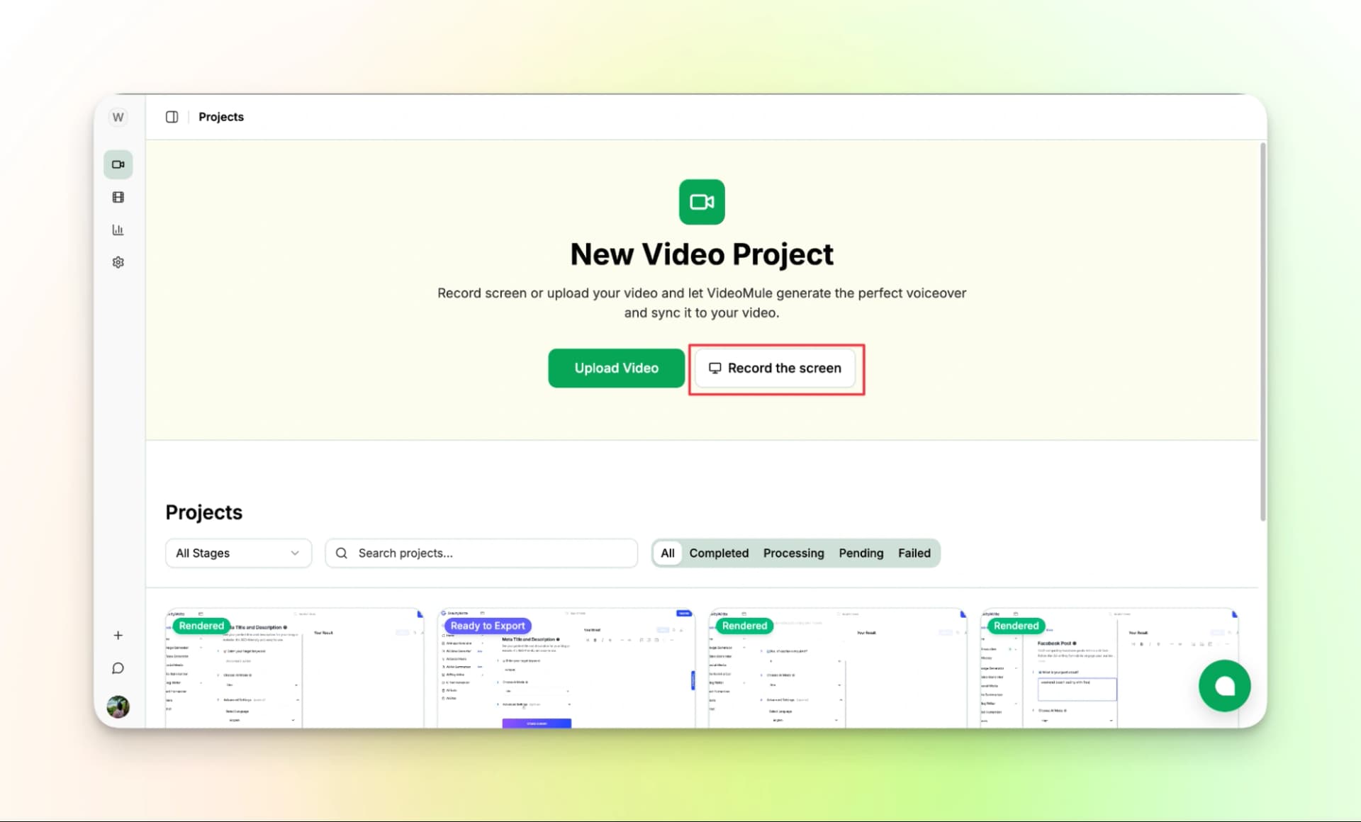Expand the stage filter chevron
The image size is (1361, 822).
(x=295, y=553)
